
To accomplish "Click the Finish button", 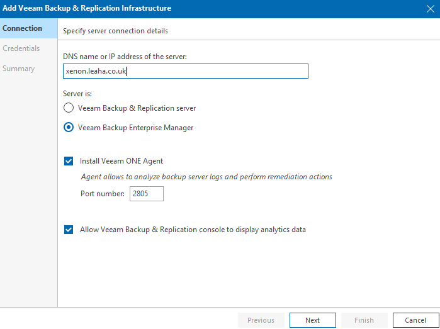I will pyautogui.click(x=364, y=320).
